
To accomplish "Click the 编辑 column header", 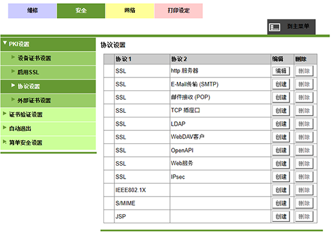I will [x=282, y=59].
